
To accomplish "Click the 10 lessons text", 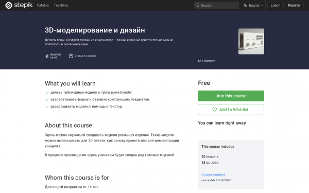I will pos(210,157).
